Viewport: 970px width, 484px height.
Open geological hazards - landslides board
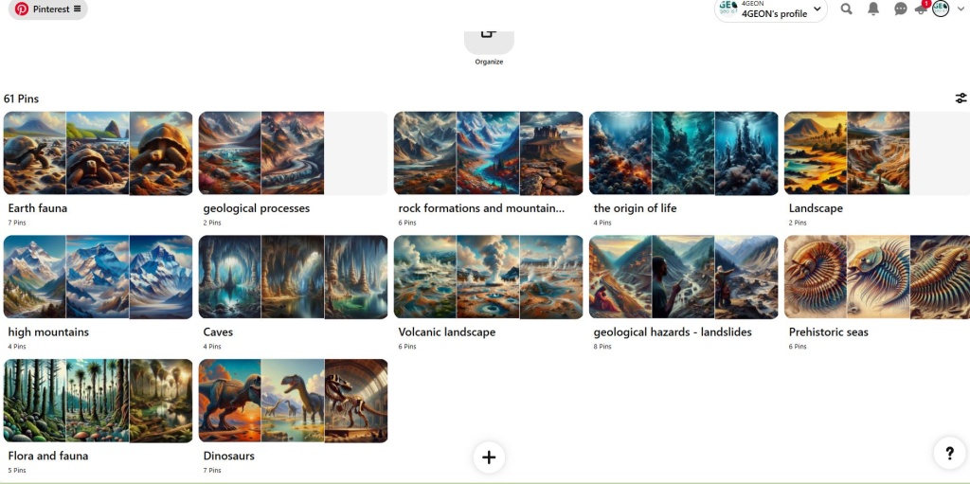(683, 277)
